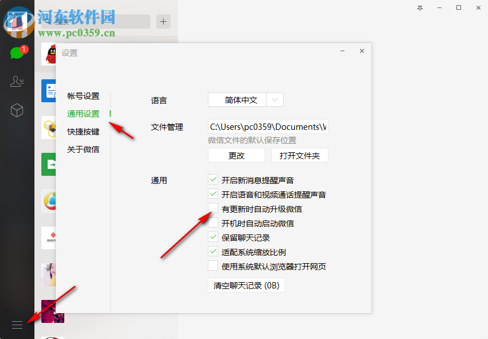Enable 开机时自动启动微信 checkbox
Screen dimensions: 488x339
click(213, 223)
